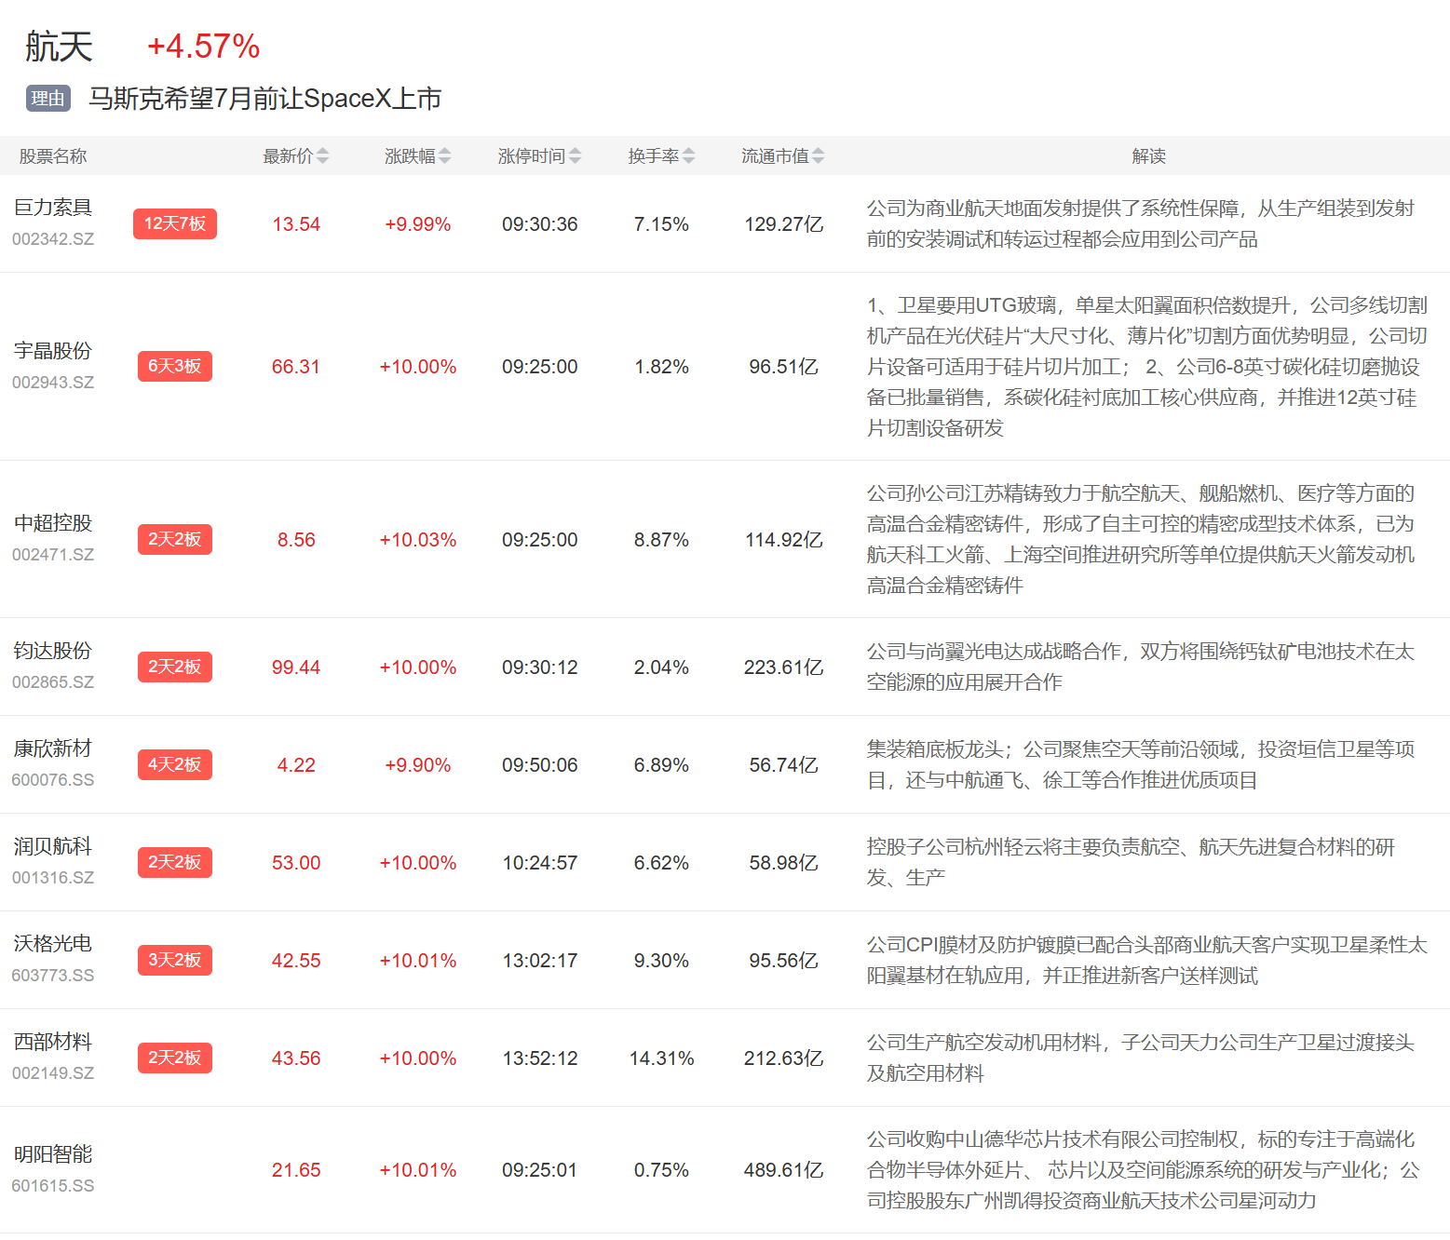This screenshot has height=1240, width=1450.
Task: Click 西部材料 stock code 002149.SZ
Action: [x=53, y=1073]
